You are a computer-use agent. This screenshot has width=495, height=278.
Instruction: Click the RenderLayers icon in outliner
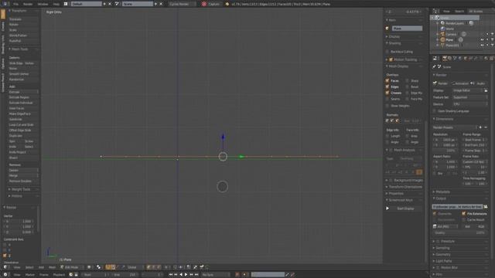[x=442, y=23]
